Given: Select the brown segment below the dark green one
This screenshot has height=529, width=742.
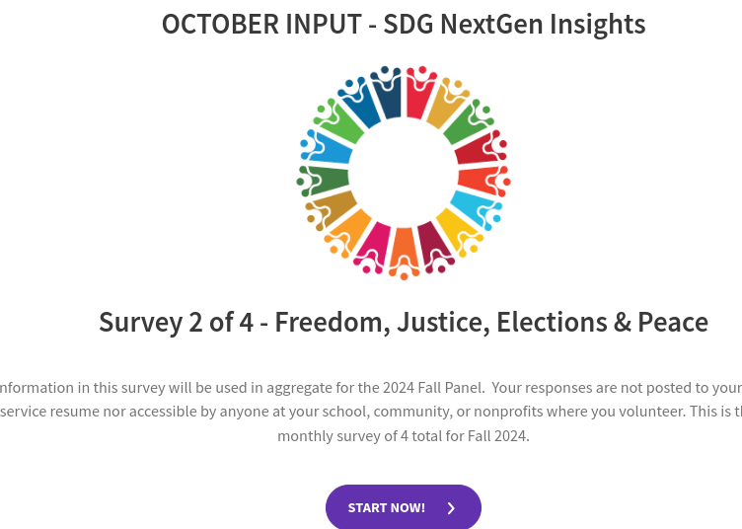Looking at the screenshot, I should [334, 206].
